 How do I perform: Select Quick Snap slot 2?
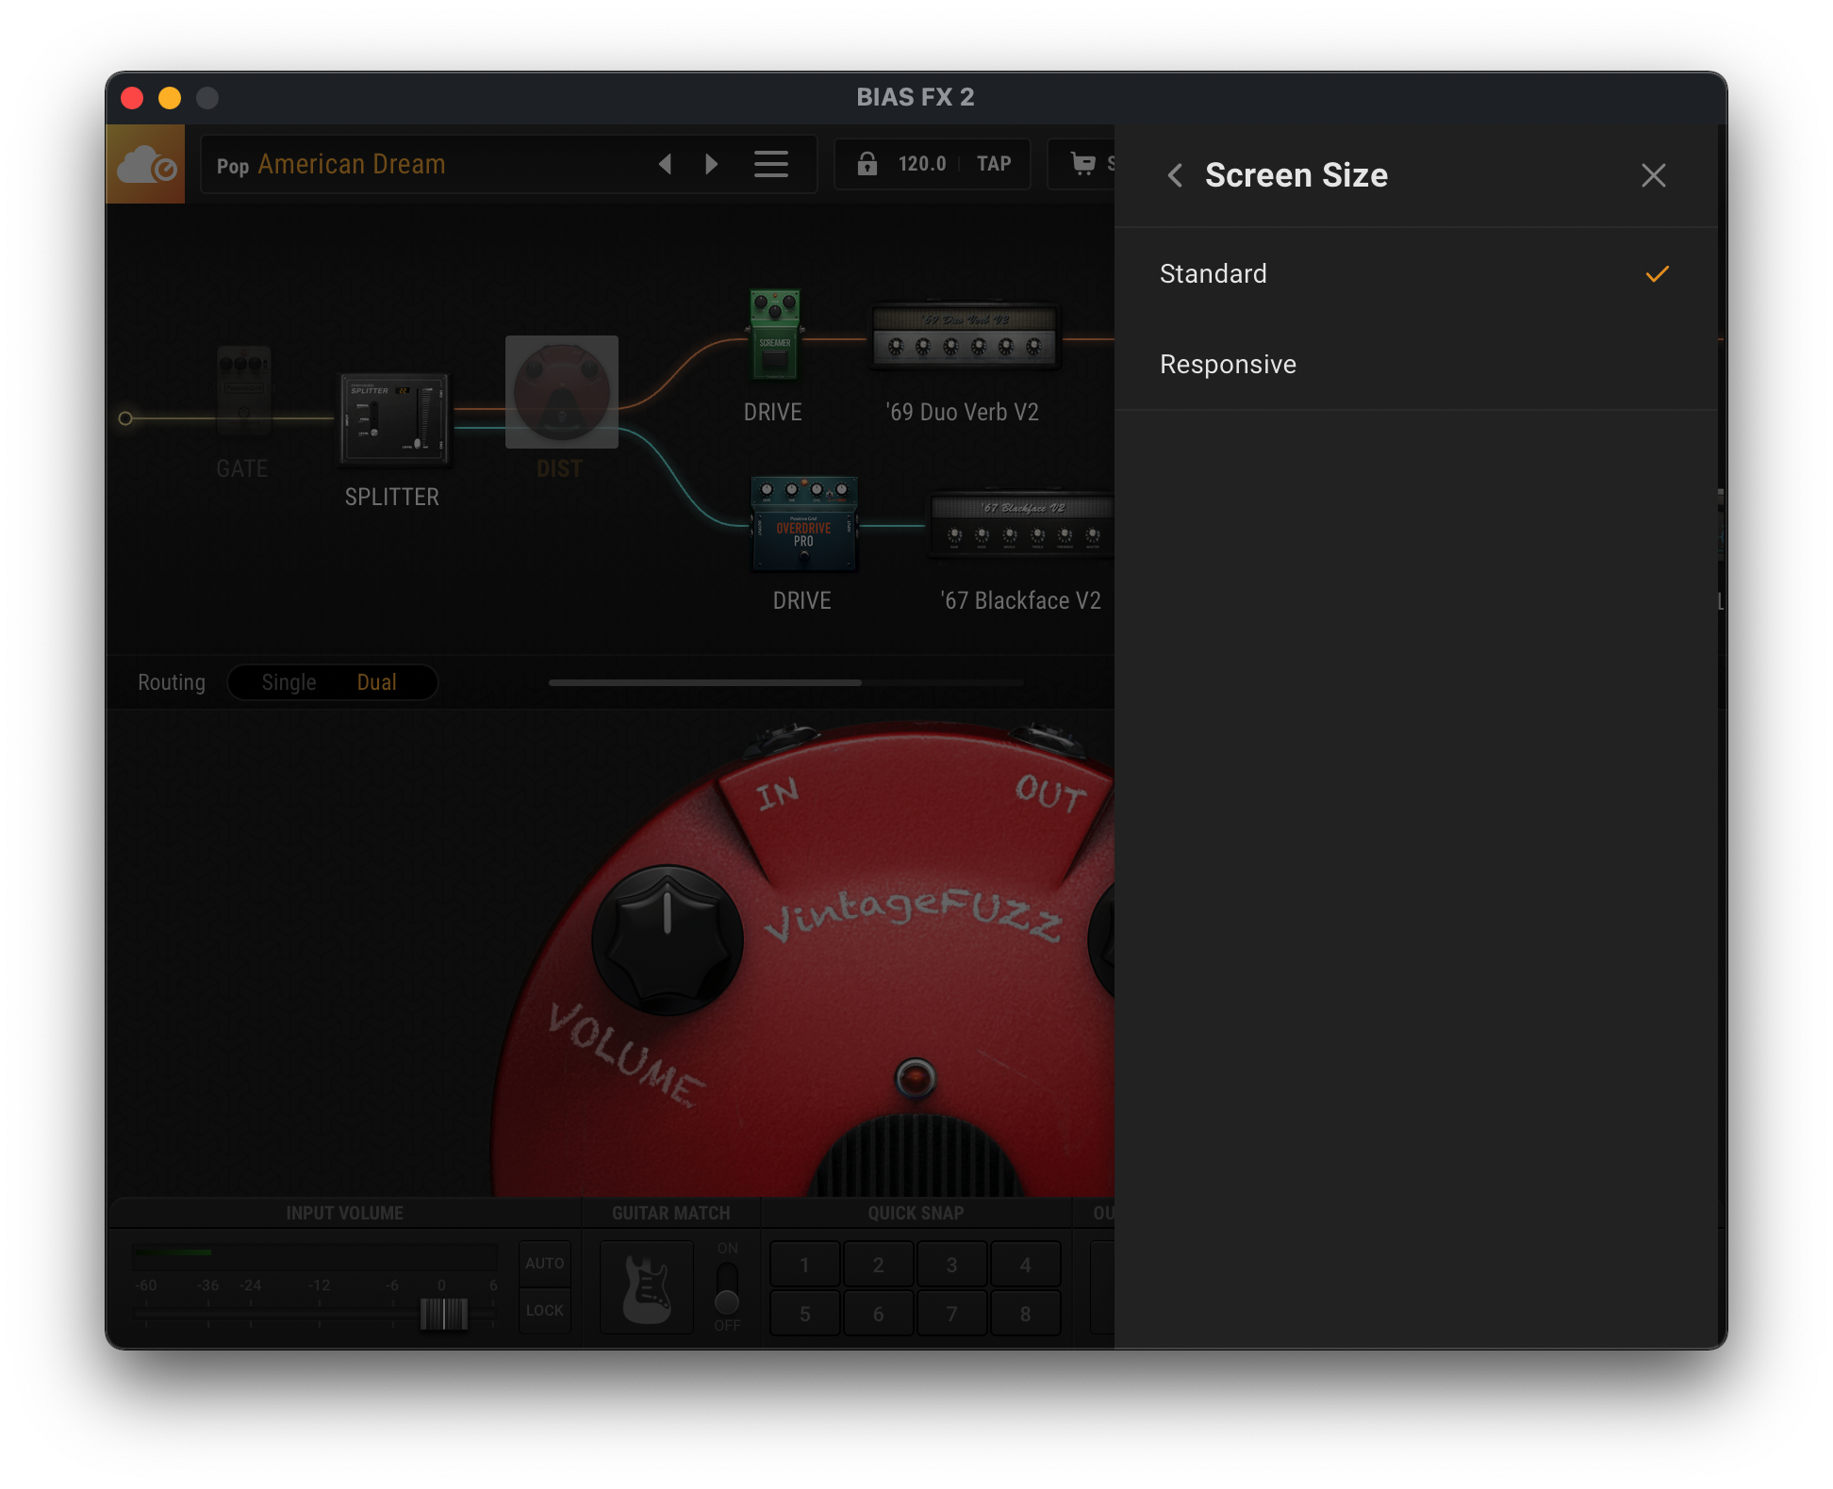(878, 1265)
